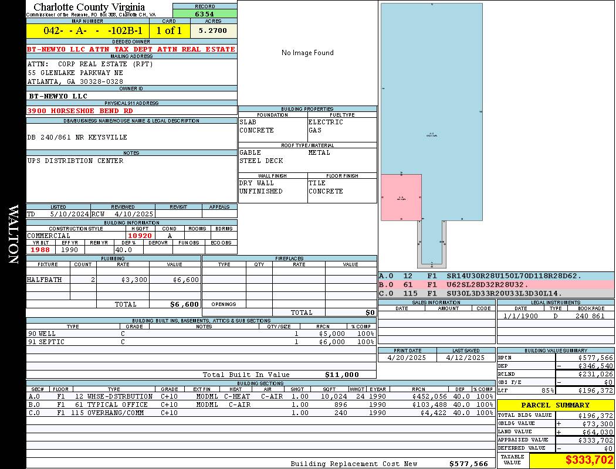The height and width of the screenshot is (469, 616).
Task: Select the blue A.0 sketch legend row
Action: (496, 276)
